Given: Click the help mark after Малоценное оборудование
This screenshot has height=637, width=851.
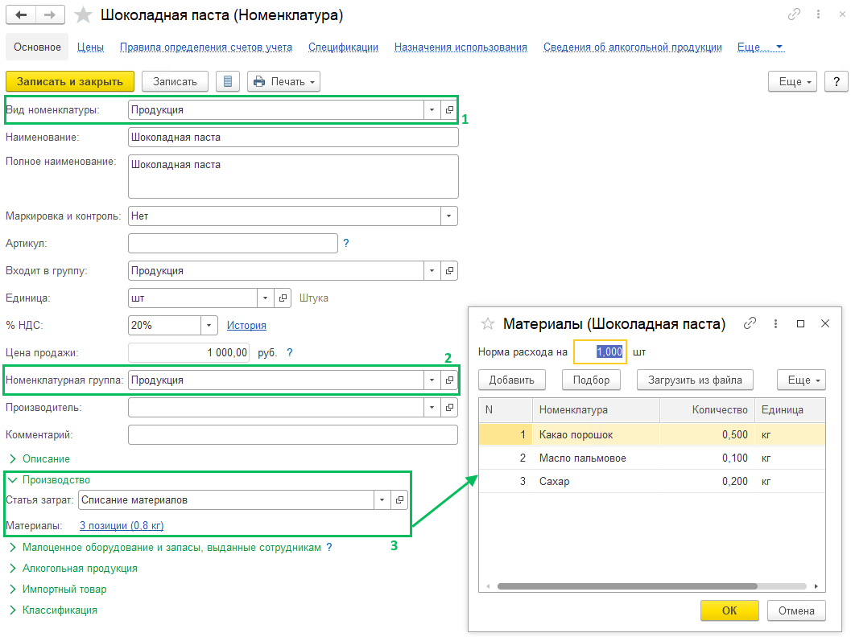Looking at the screenshot, I should (329, 548).
